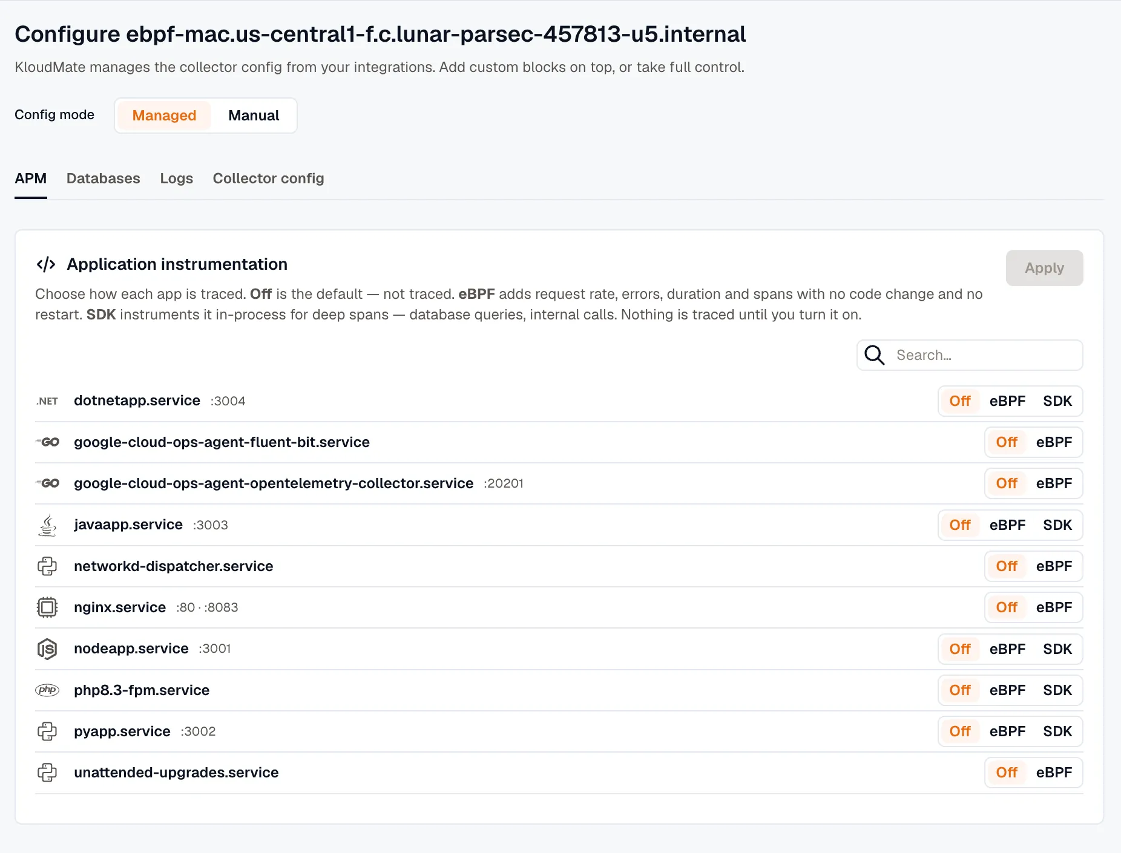Click the Node.js icon beside nodeapp.service

pos(47,649)
